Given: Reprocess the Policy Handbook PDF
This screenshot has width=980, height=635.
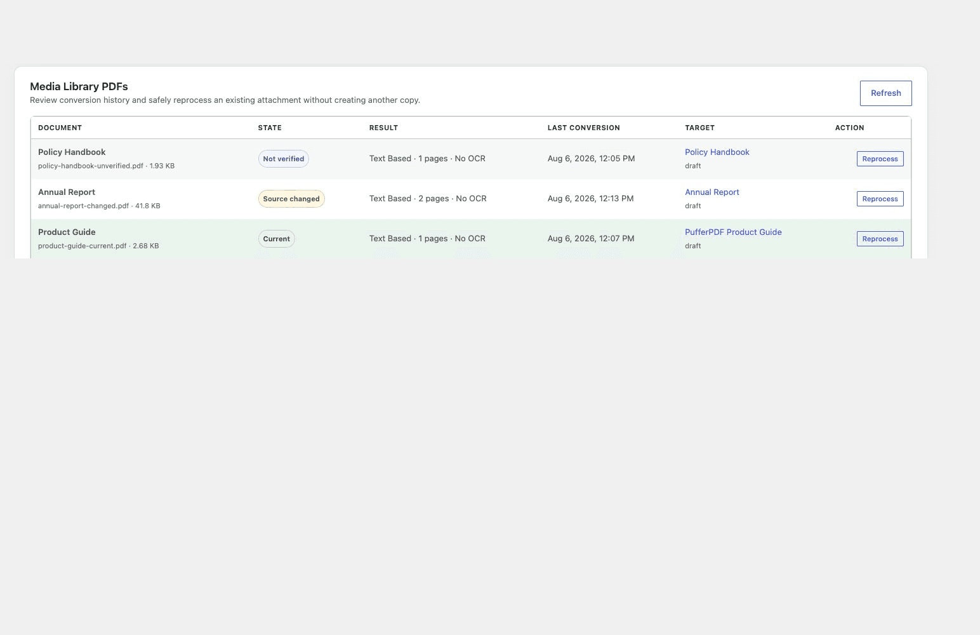Looking at the screenshot, I should [x=880, y=159].
